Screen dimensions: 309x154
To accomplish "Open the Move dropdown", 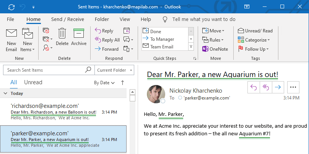I will (213, 30).
